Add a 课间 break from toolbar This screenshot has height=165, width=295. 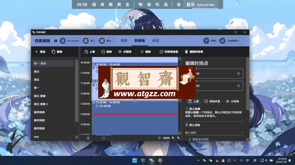coord(107,52)
